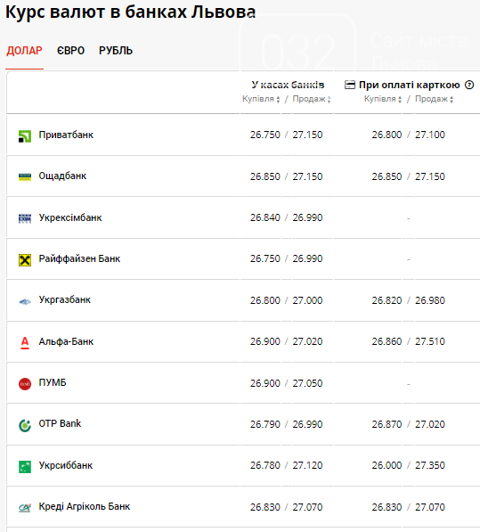Click the Ощадбанк logo icon
Viewport: 480px width, 532px height.
[x=25, y=176]
